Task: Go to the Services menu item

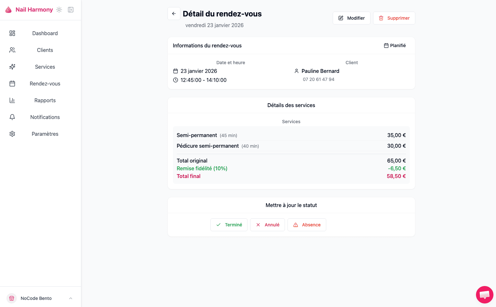Action: coord(45,67)
